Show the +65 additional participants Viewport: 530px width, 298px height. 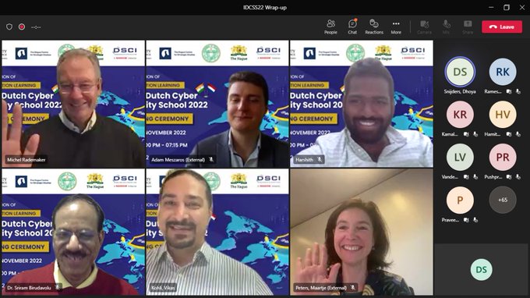click(x=503, y=200)
